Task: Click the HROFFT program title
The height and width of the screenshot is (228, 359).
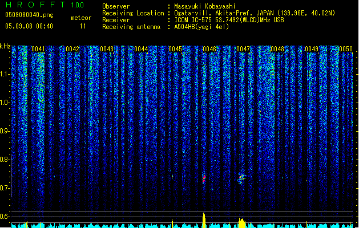Action: click(x=35, y=5)
